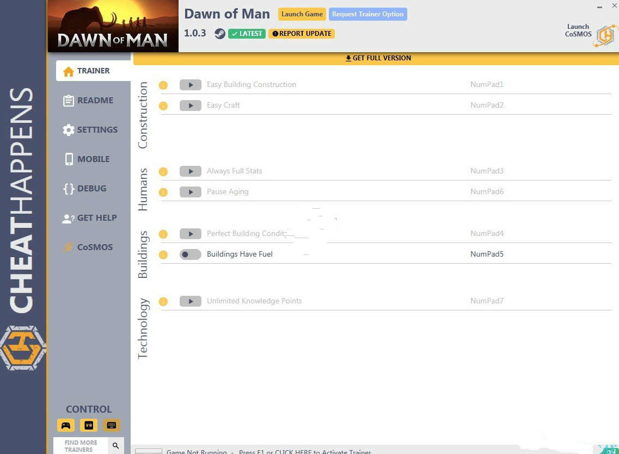
Task: Click the info icon for Easy Building Construction
Action: coord(163,85)
